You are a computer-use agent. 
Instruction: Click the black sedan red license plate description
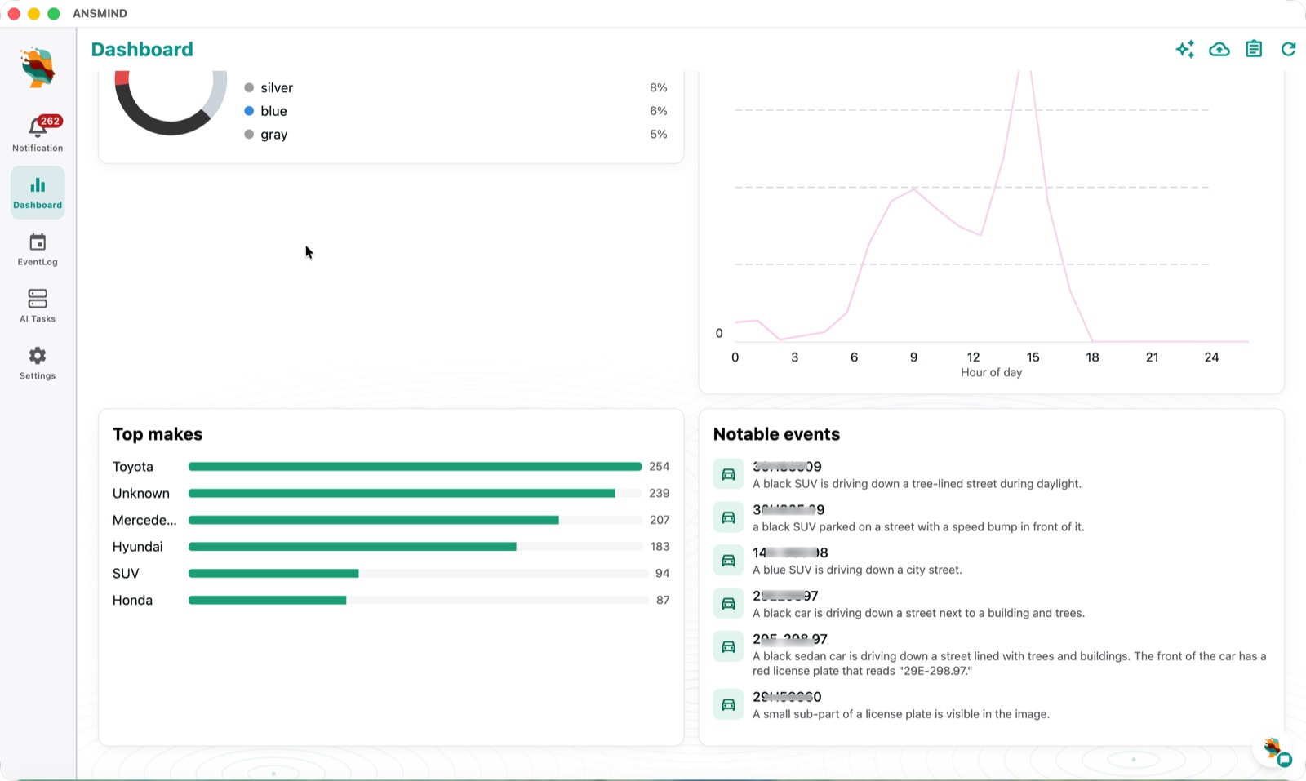[1010, 663]
